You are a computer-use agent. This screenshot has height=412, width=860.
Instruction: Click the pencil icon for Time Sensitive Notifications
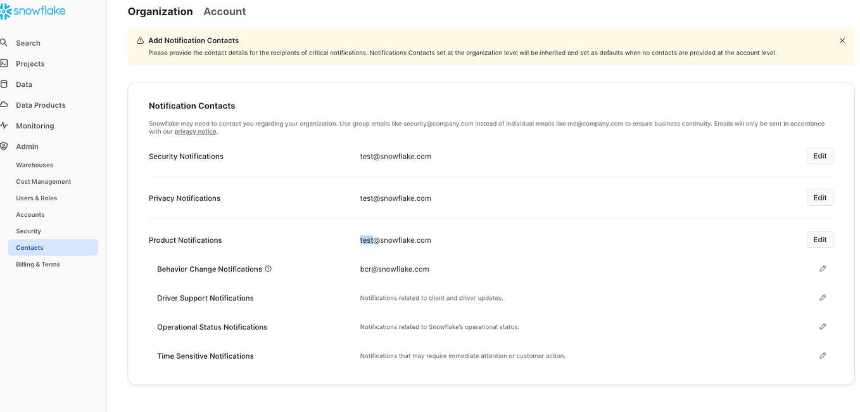point(823,356)
